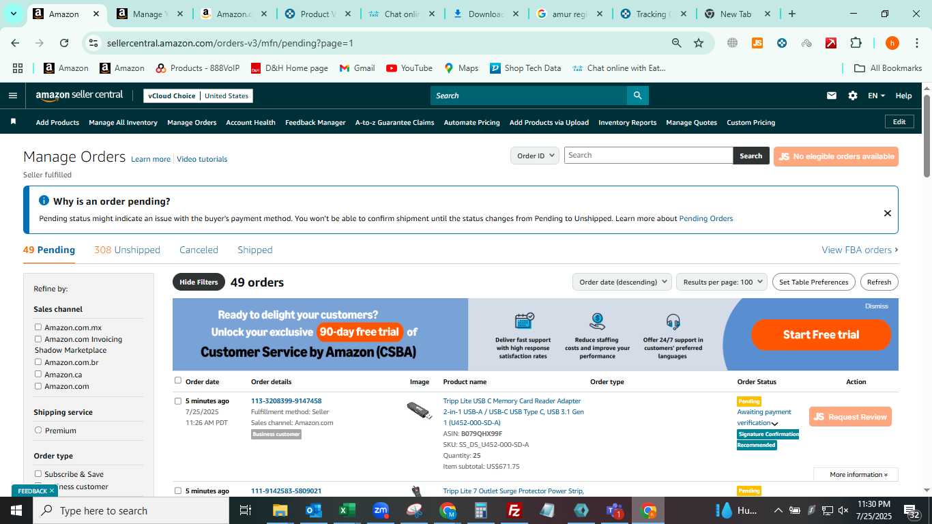Viewport: 932px width, 524px height.
Task: Check the Amazon.com.mx sales channel
Action: point(38,327)
